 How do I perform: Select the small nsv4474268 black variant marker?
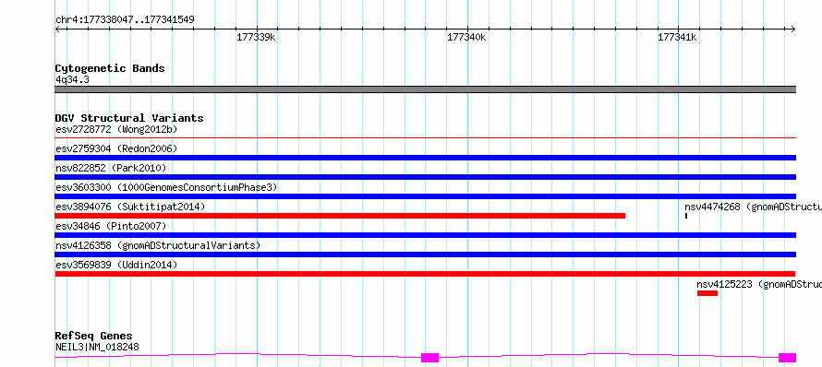pyautogui.click(x=685, y=216)
